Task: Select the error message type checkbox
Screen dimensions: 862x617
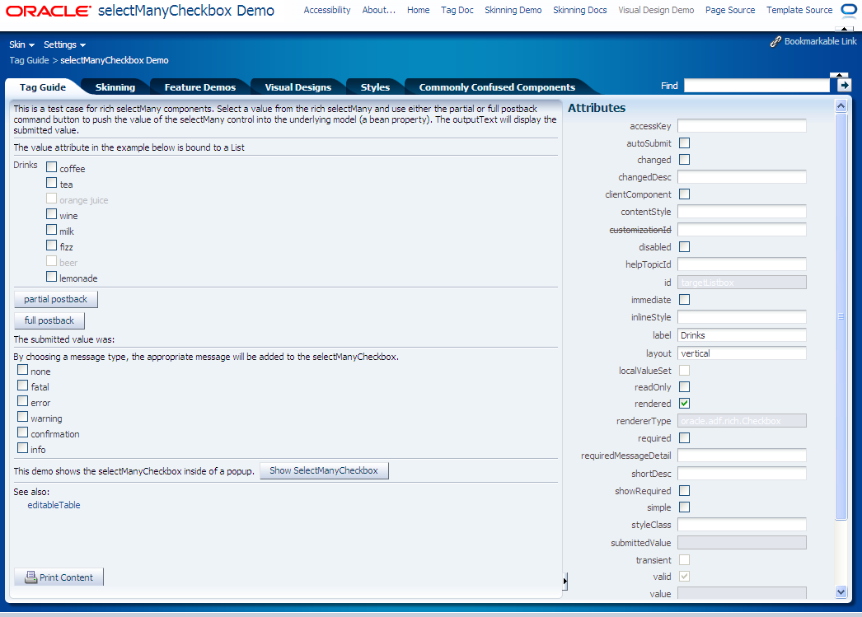Action: 22,401
